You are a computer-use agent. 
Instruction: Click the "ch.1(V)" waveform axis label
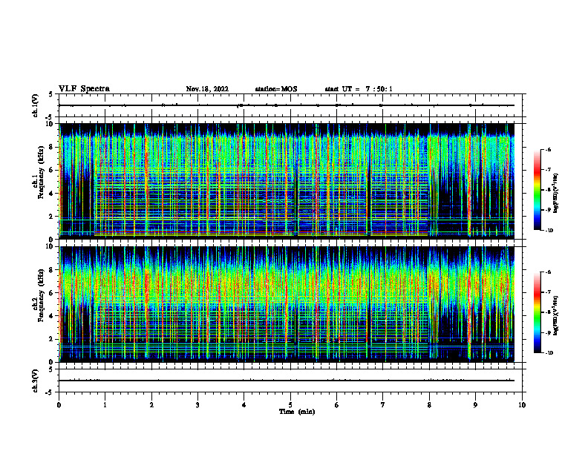point(36,105)
